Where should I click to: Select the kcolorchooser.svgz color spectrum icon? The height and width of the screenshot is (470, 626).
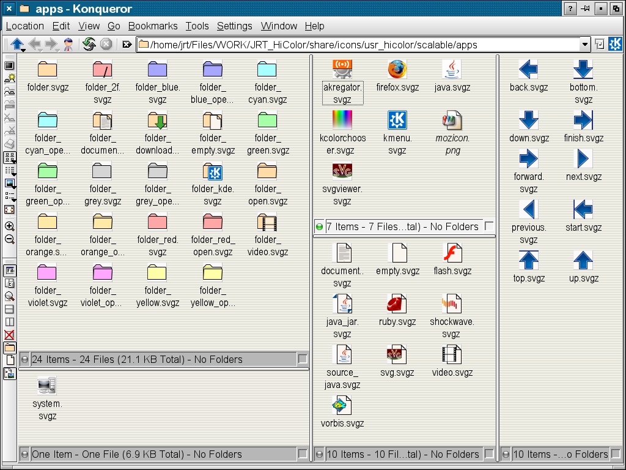pos(342,120)
